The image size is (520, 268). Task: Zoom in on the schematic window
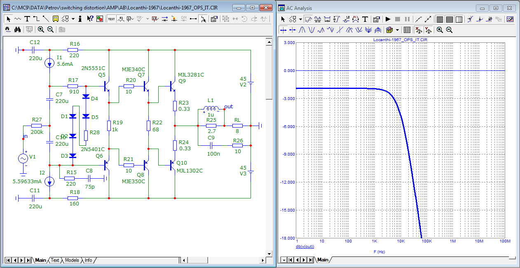(x=41, y=30)
